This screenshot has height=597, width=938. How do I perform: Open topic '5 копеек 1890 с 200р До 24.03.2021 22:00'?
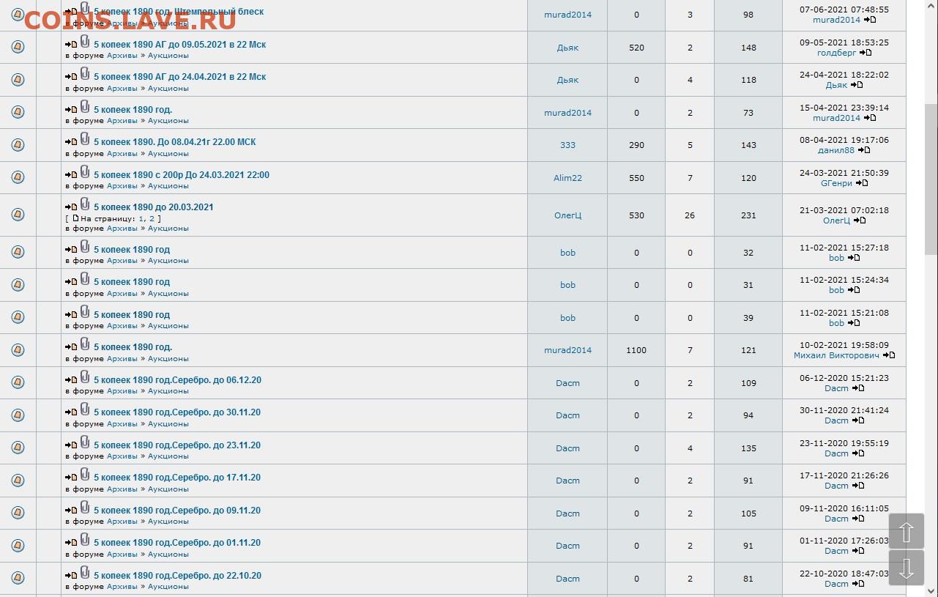[181, 175]
